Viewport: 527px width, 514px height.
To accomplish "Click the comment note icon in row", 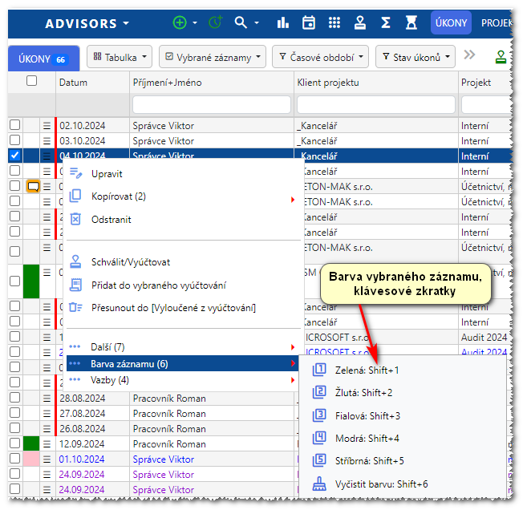I will pos(33,186).
